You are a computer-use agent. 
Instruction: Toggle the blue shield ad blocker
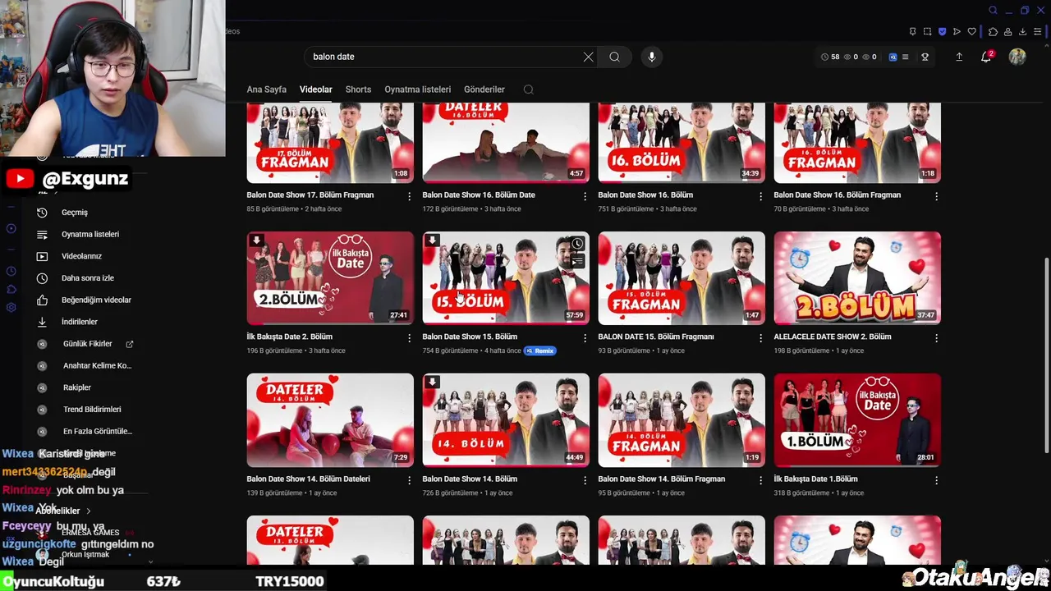942,31
